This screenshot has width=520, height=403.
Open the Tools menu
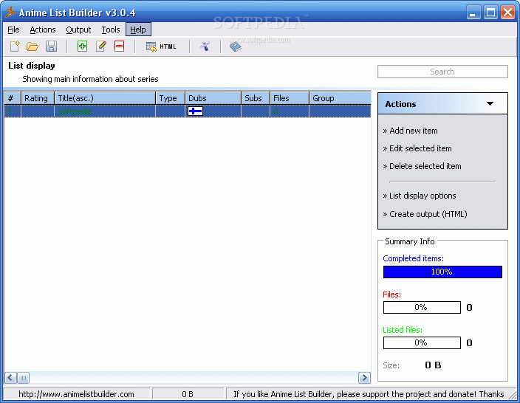click(111, 30)
